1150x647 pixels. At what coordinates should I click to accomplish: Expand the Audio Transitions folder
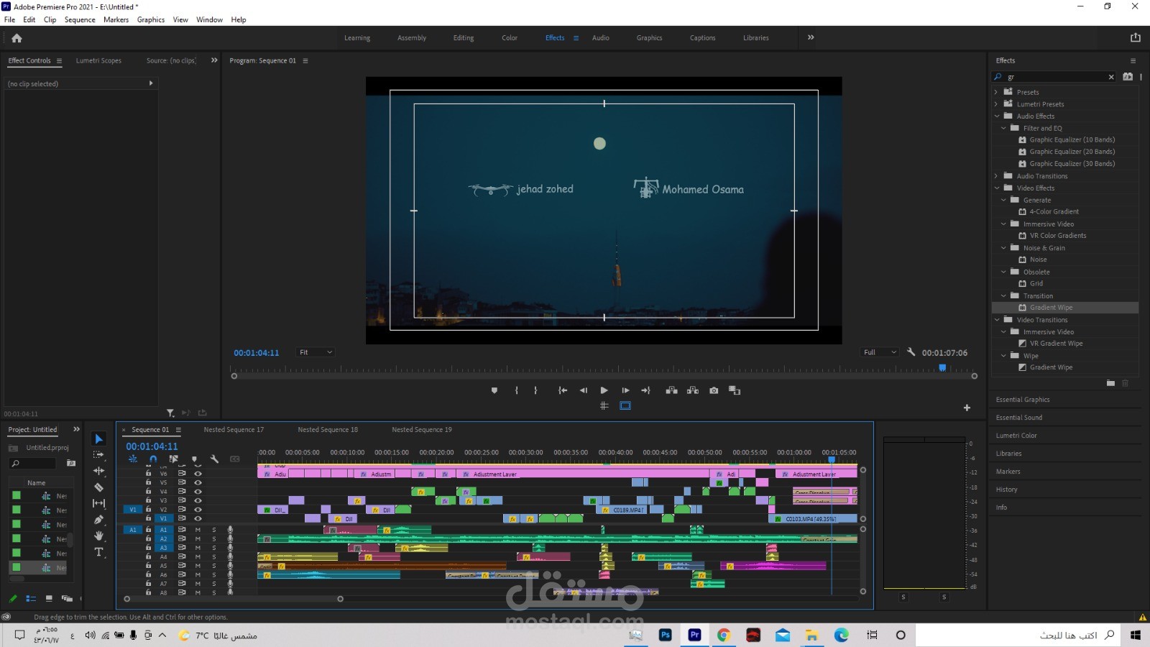(x=997, y=176)
